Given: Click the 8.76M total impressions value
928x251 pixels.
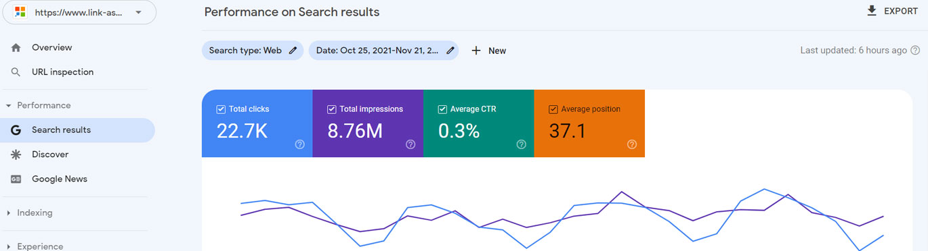Looking at the screenshot, I should pos(356,131).
